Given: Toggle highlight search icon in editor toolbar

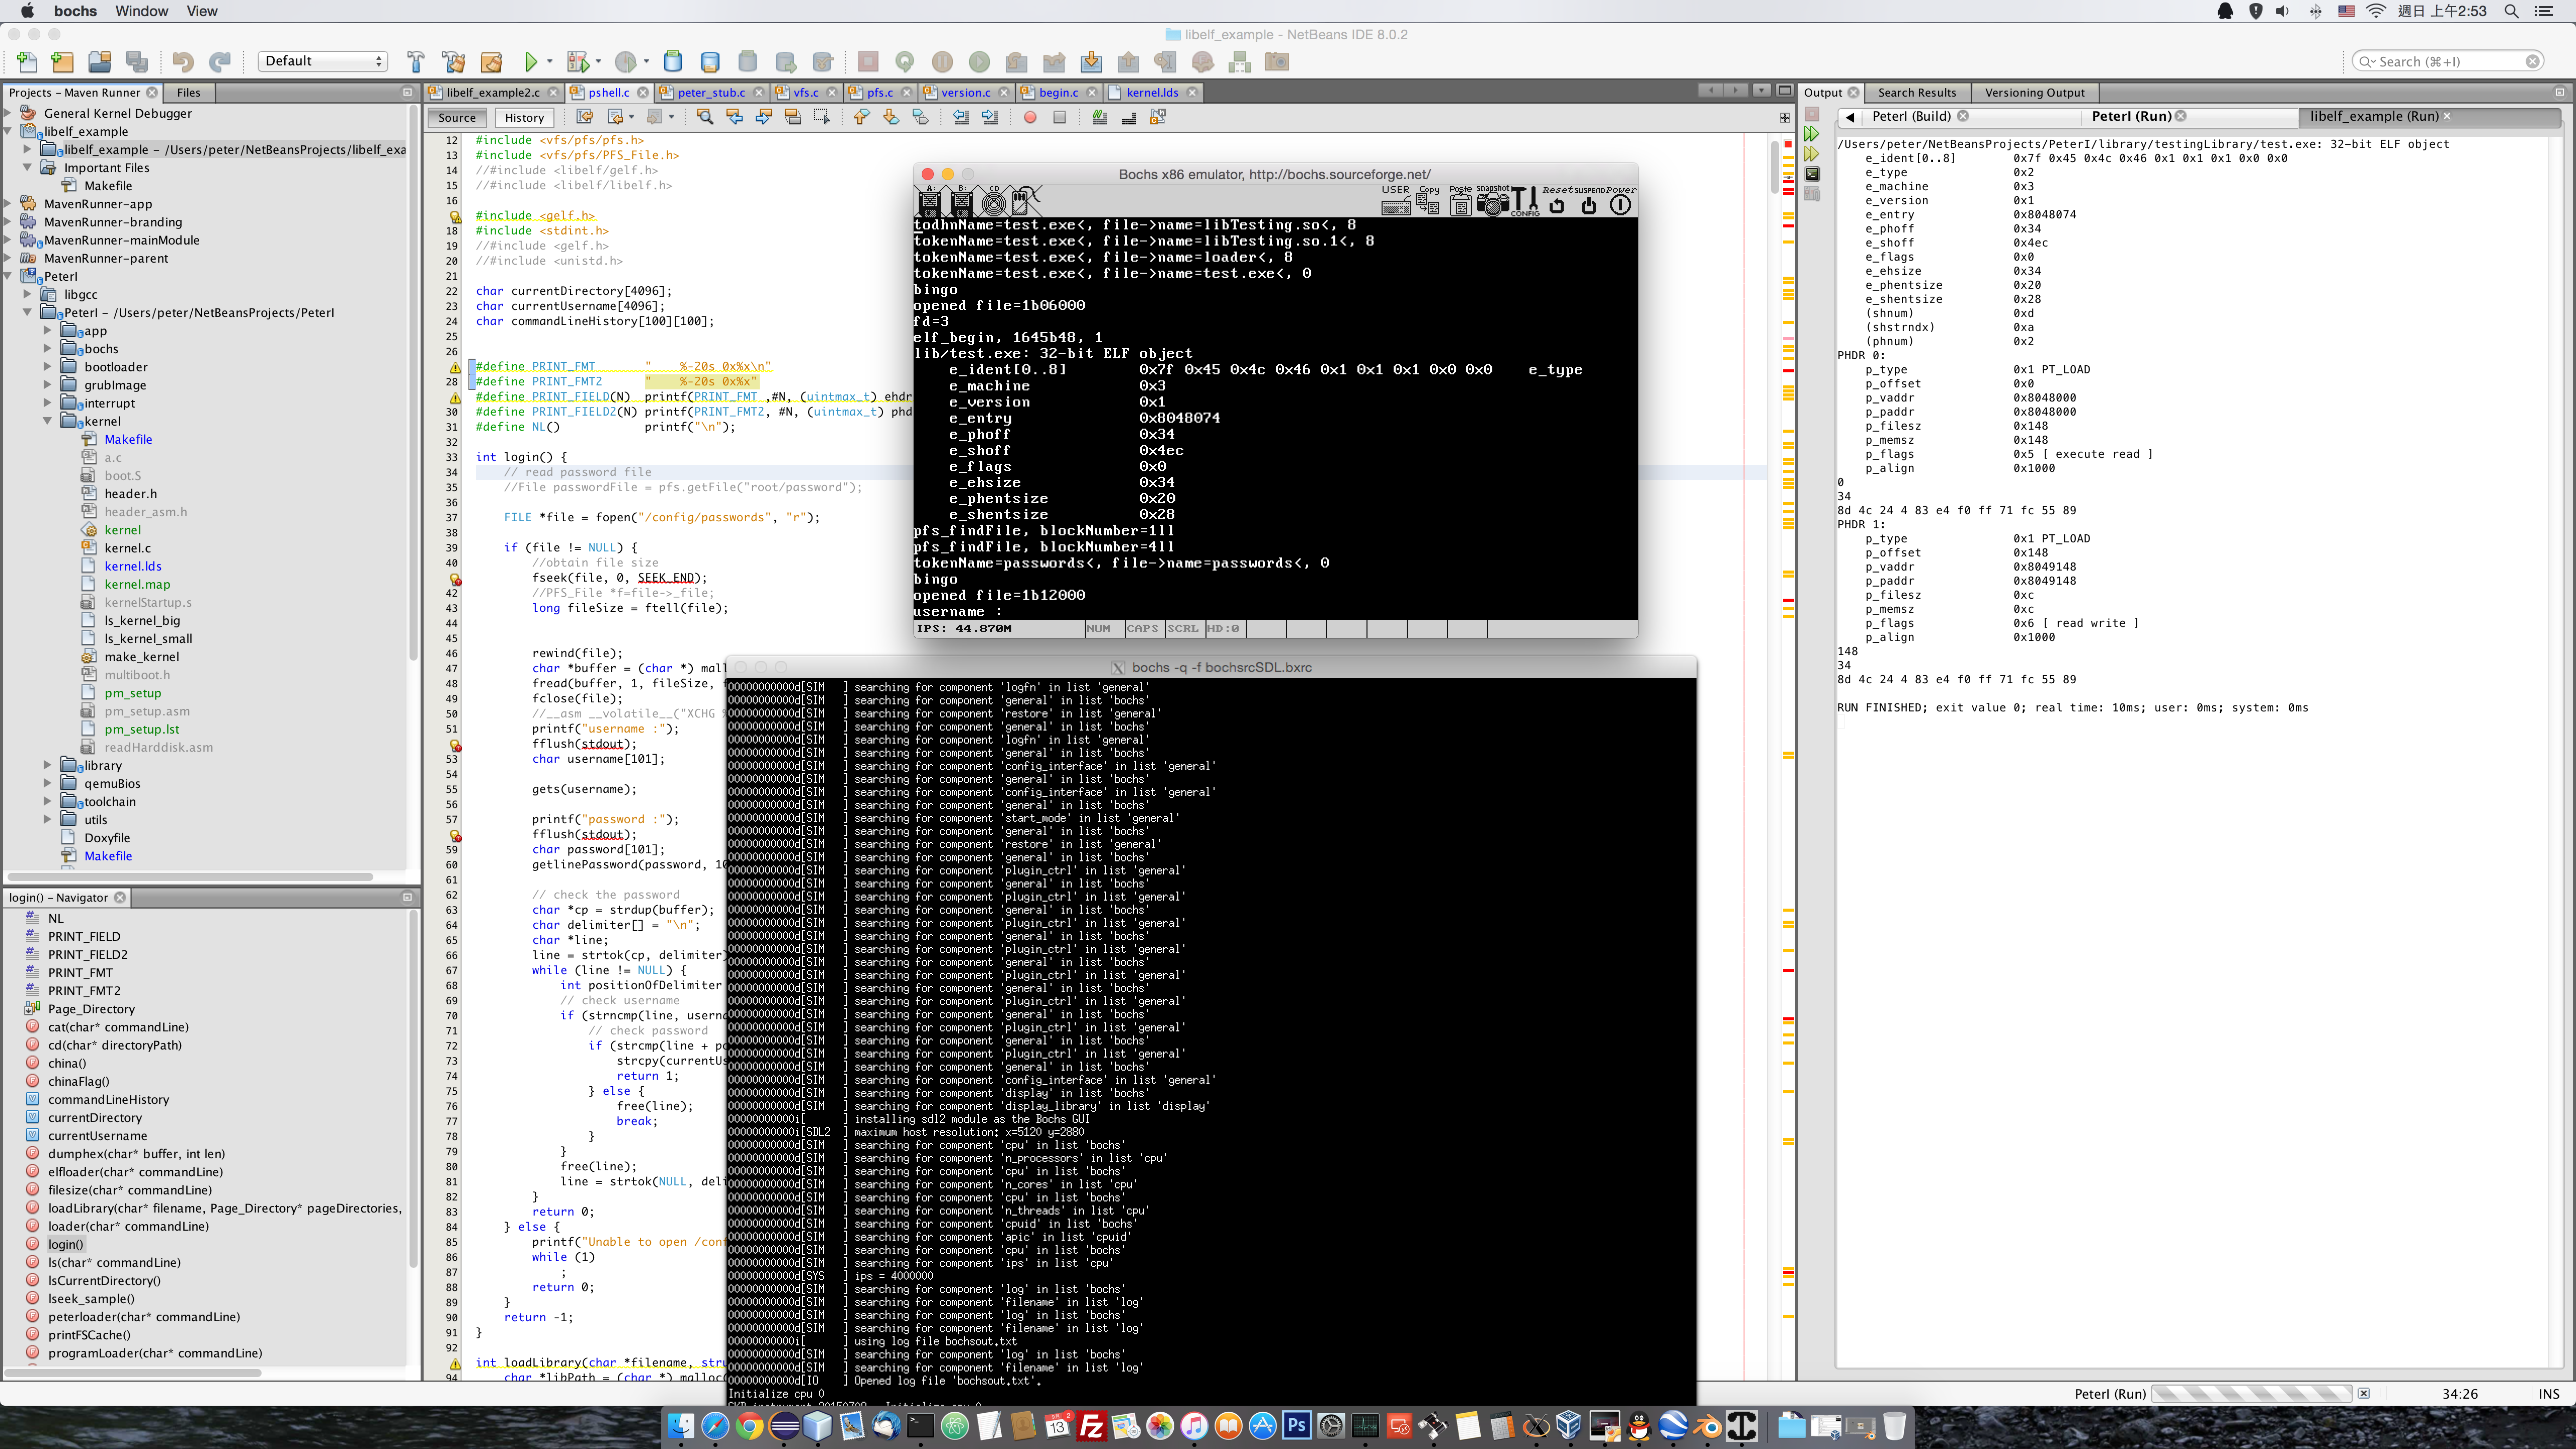Looking at the screenshot, I should pyautogui.click(x=792, y=117).
